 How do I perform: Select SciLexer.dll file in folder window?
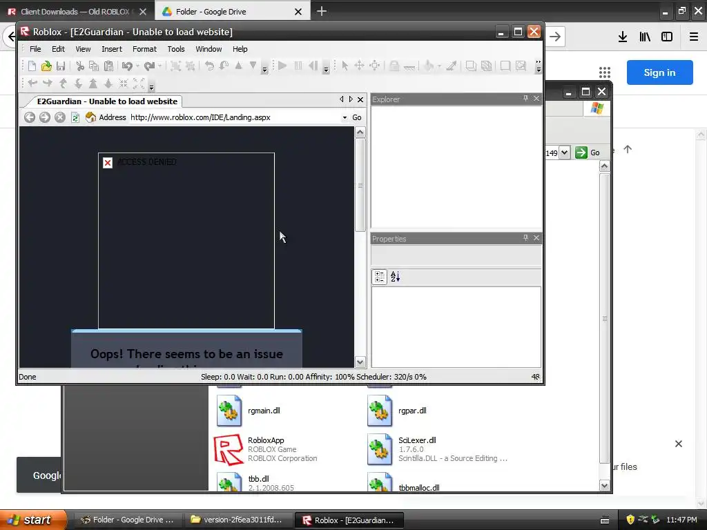tap(437, 449)
